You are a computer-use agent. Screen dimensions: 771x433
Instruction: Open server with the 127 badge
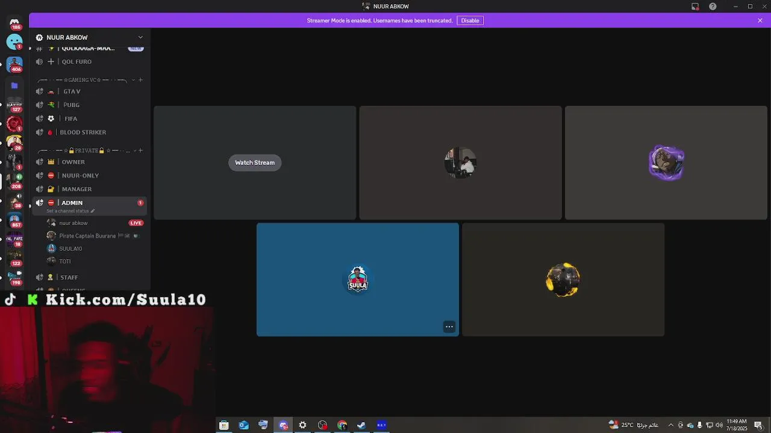14,105
